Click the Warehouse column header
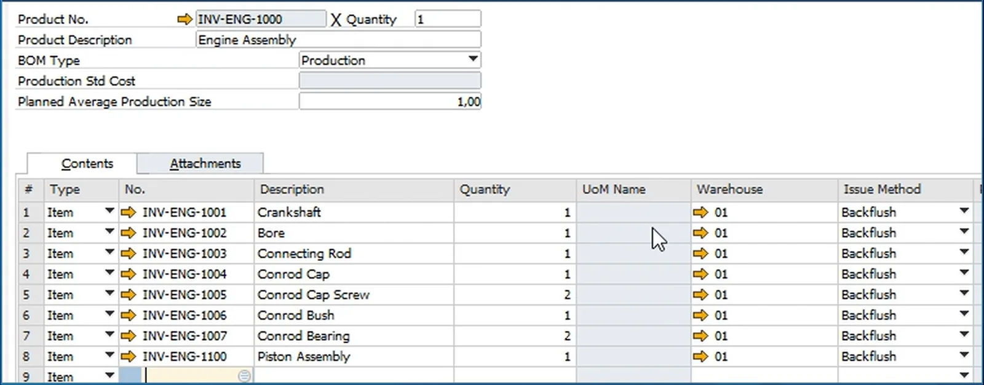The width and height of the screenshot is (984, 385). pyautogui.click(x=764, y=189)
